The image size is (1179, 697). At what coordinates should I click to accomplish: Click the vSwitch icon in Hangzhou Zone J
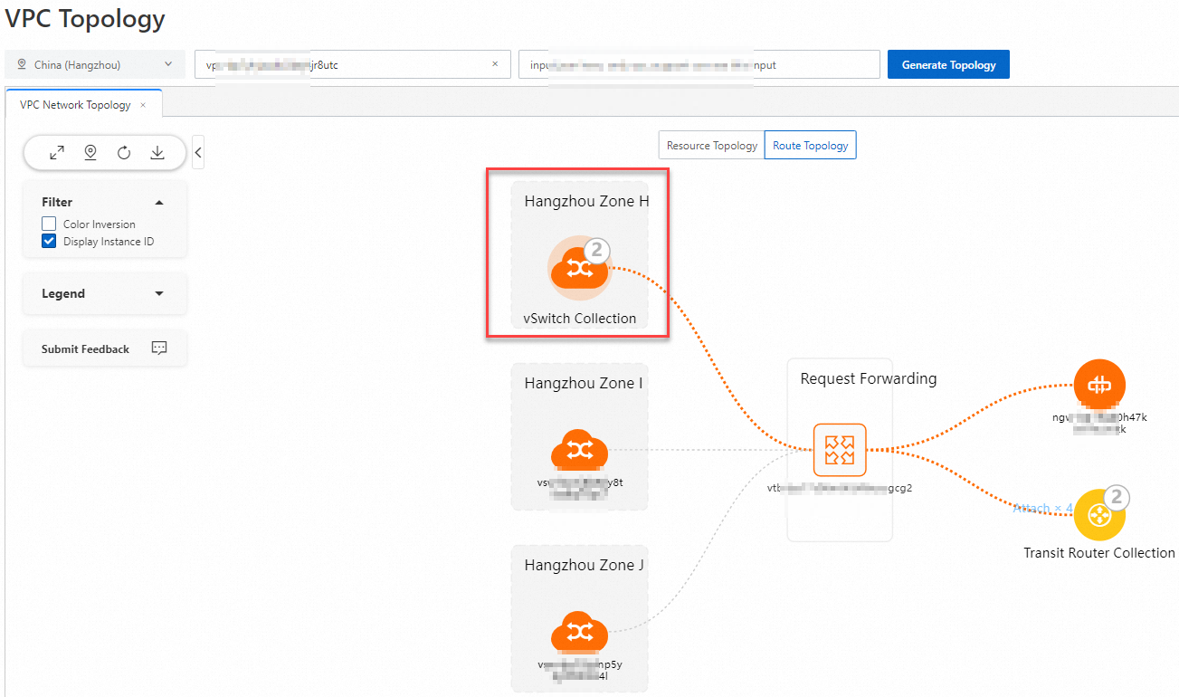pyautogui.click(x=579, y=631)
